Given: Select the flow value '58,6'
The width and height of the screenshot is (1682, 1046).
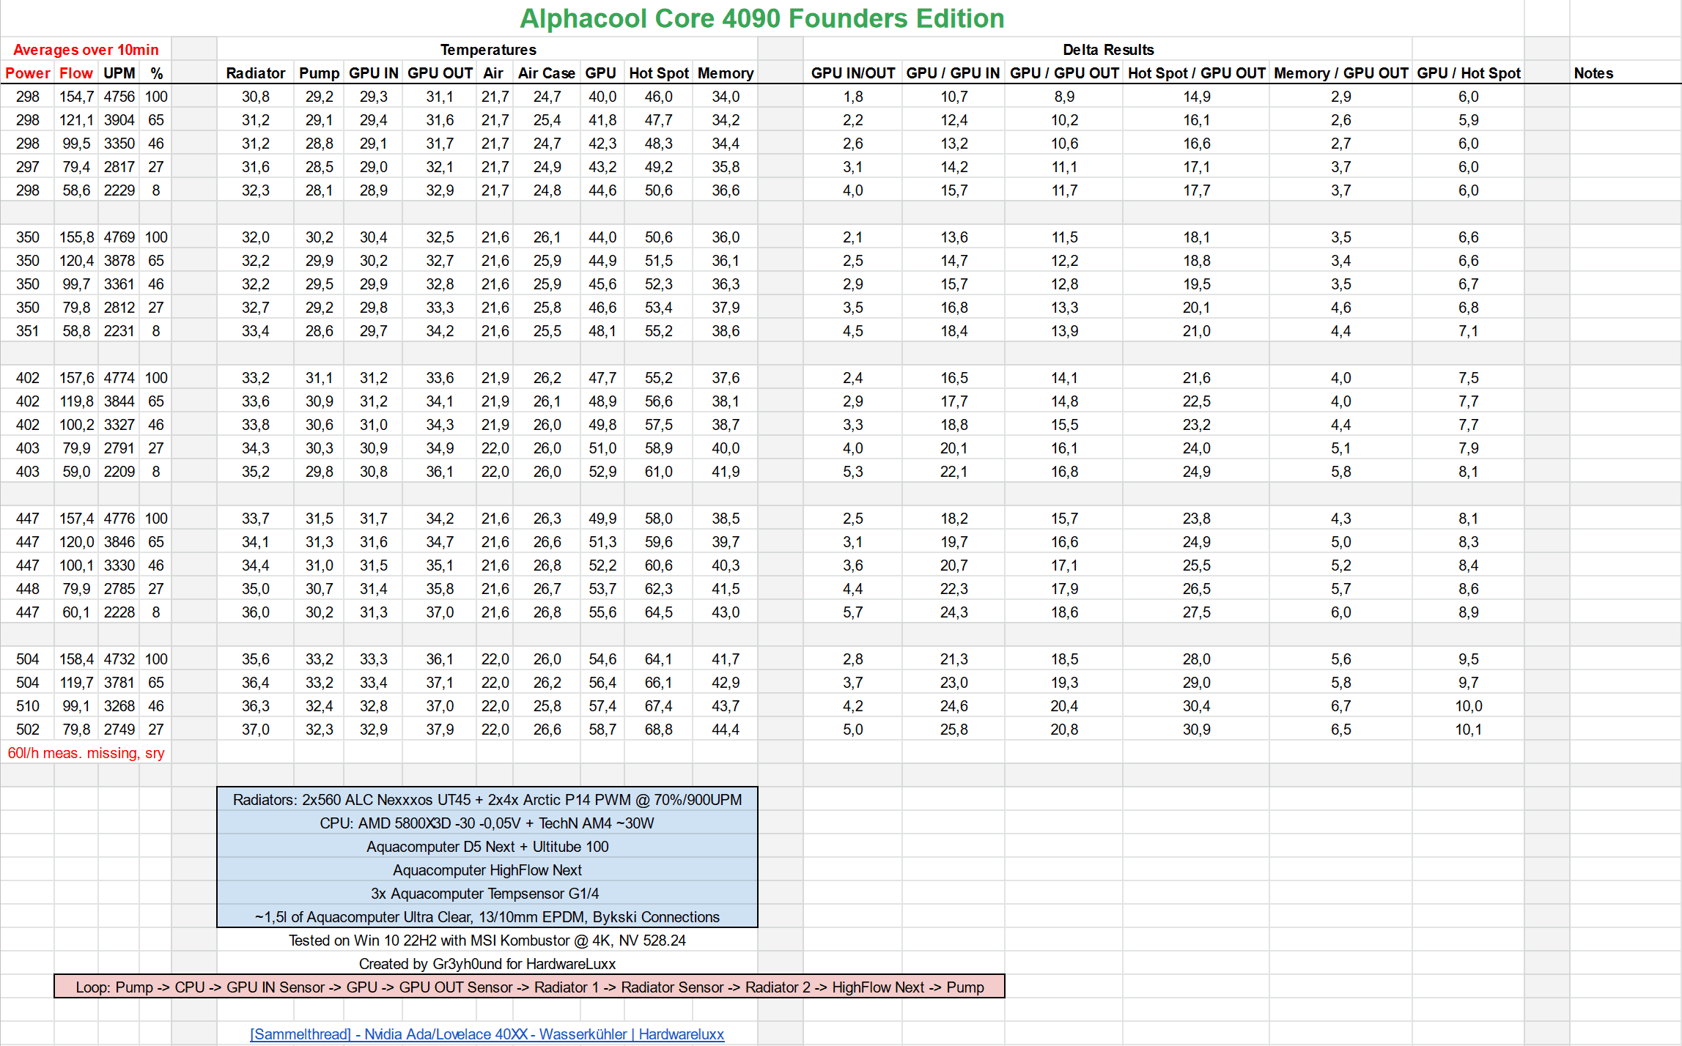Looking at the screenshot, I should (x=76, y=190).
